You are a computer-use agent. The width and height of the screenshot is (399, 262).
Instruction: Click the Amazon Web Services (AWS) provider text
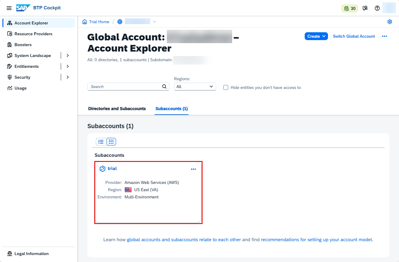(152, 182)
